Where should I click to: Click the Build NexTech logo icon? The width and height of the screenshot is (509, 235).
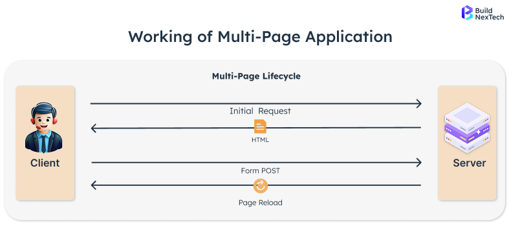[x=467, y=13]
